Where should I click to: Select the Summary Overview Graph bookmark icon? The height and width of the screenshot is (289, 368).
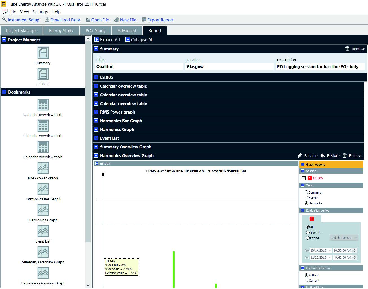(43, 252)
